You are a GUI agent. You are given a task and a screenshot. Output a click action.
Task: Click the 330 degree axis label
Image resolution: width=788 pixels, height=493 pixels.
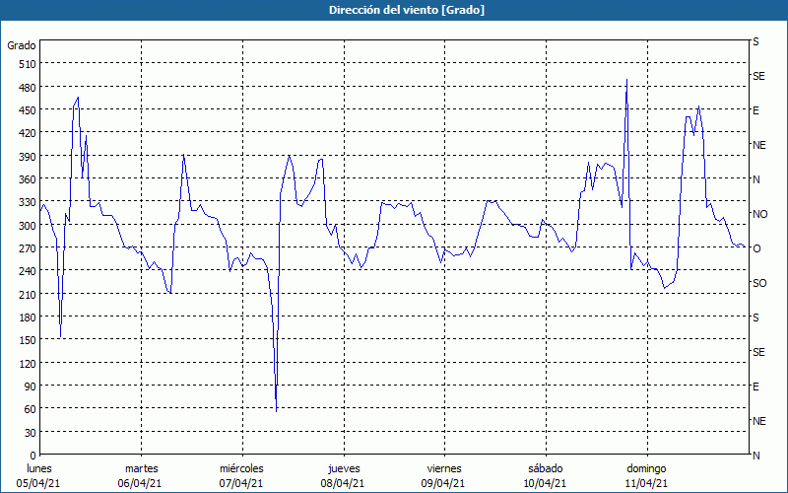click(x=28, y=202)
